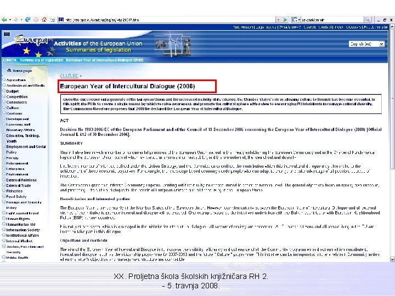Go forward with the grey Forward arrow

click(16, 19)
